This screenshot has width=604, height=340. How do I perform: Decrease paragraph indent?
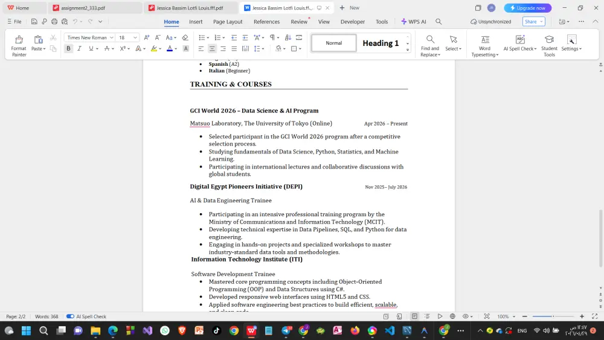coord(234,37)
